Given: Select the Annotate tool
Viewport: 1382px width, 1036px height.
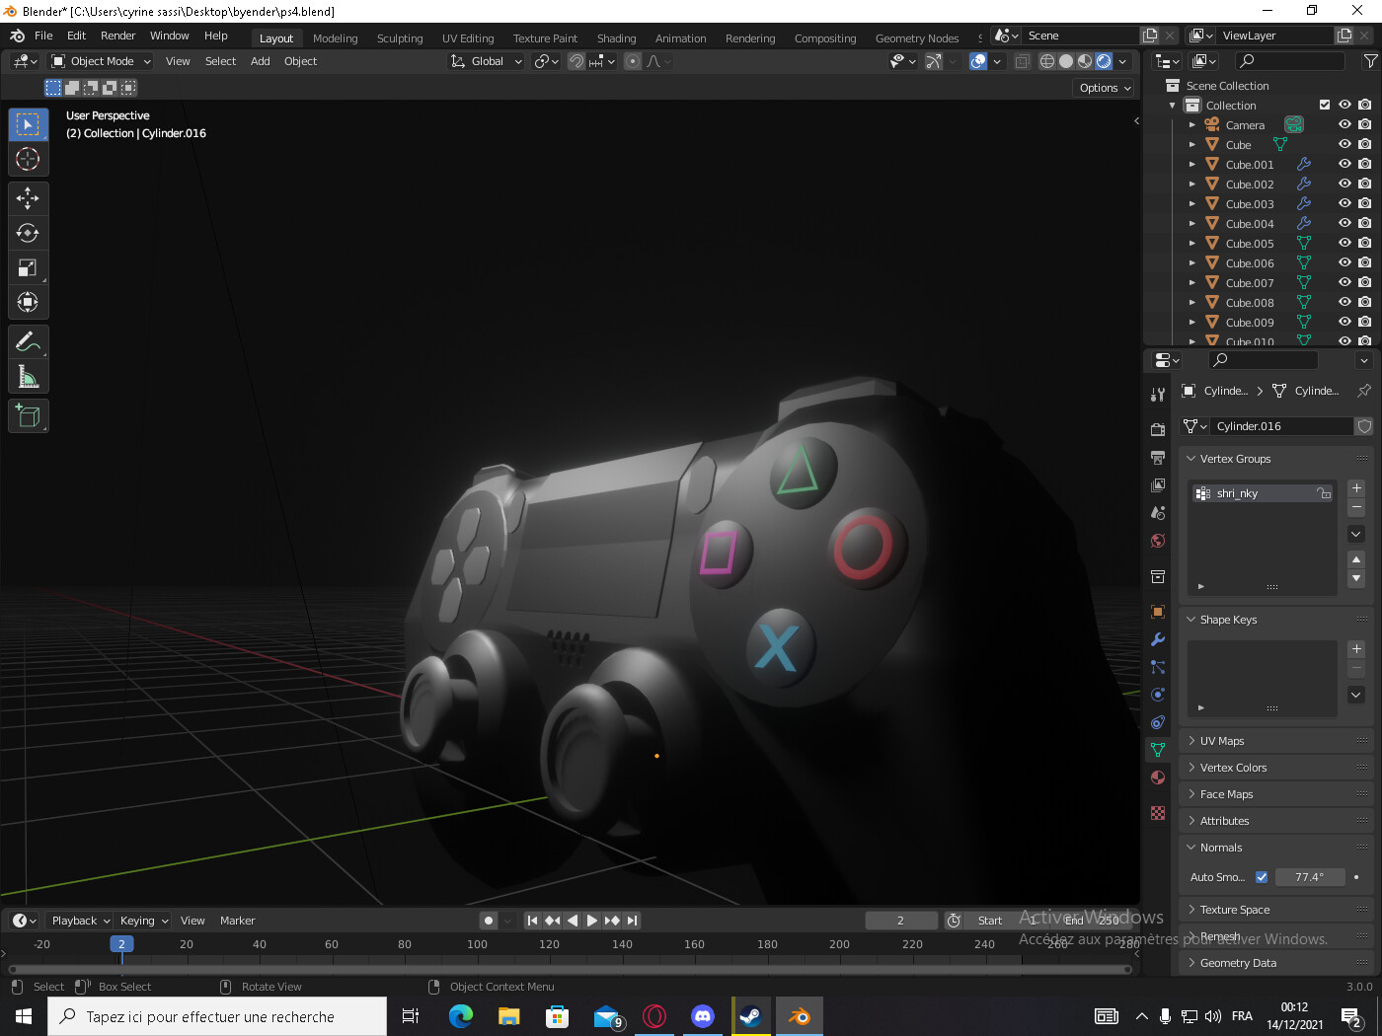Looking at the screenshot, I should click(28, 341).
